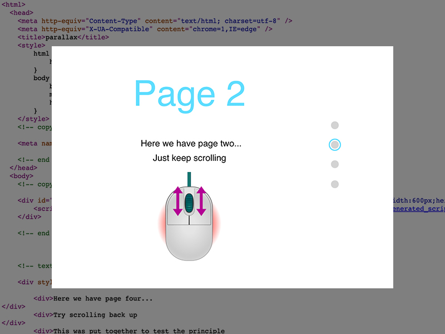Click the parallax title line in source

(x=63, y=37)
